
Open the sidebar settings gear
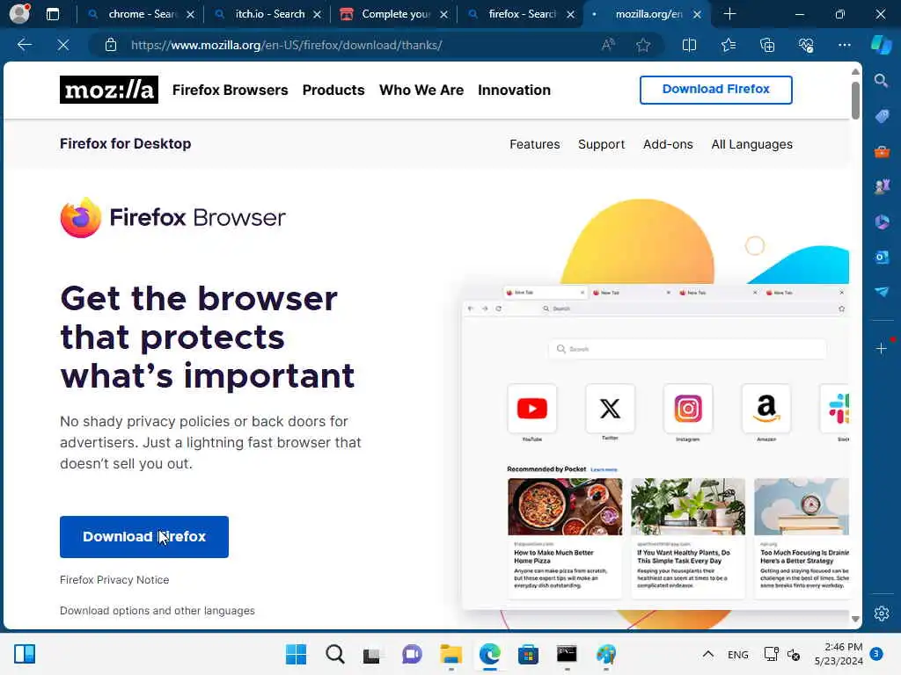(x=882, y=613)
